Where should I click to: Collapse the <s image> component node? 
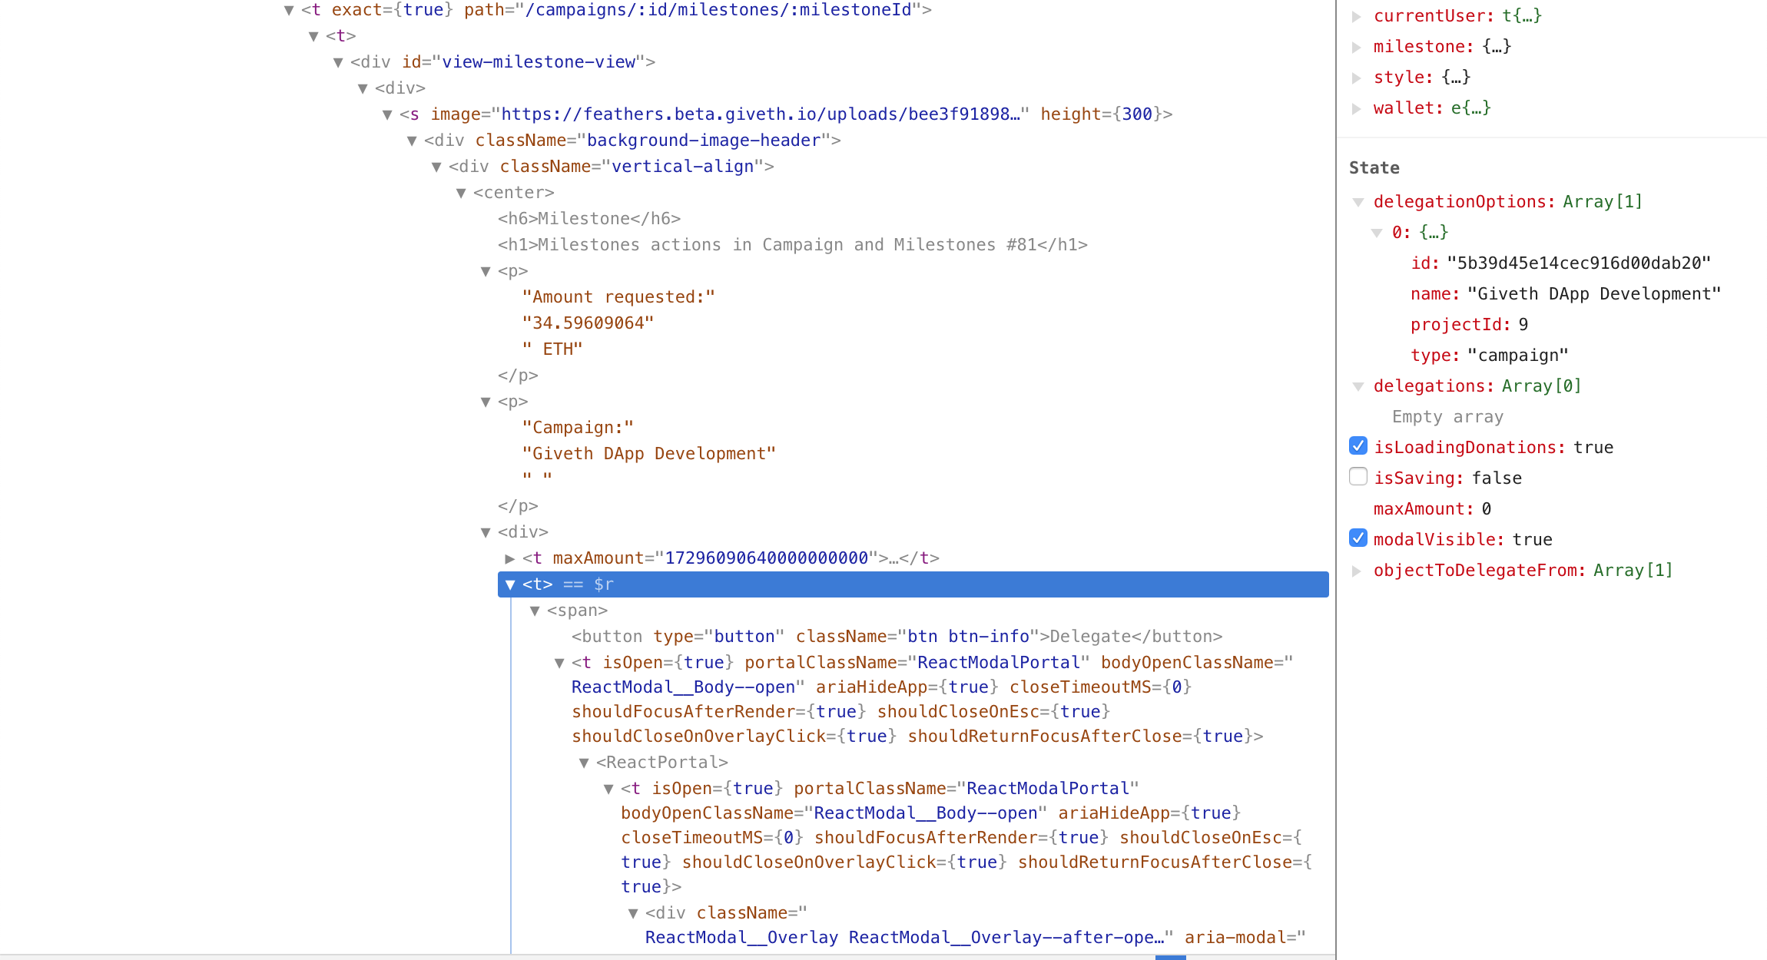(x=387, y=114)
